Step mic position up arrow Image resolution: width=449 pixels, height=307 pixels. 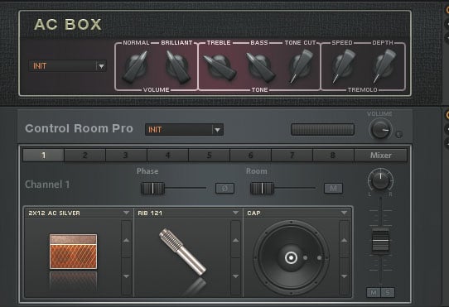click(x=344, y=240)
